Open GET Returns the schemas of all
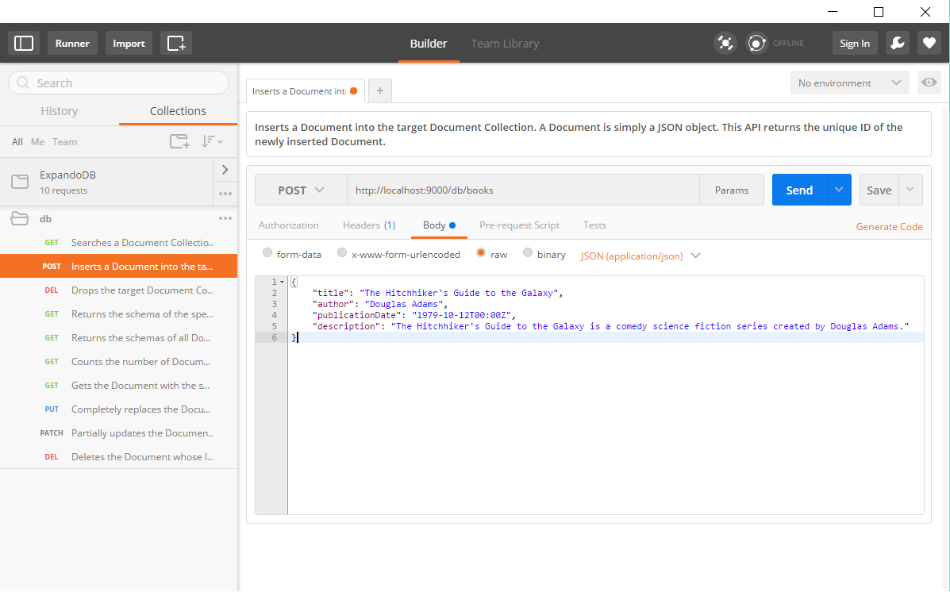 [119, 337]
